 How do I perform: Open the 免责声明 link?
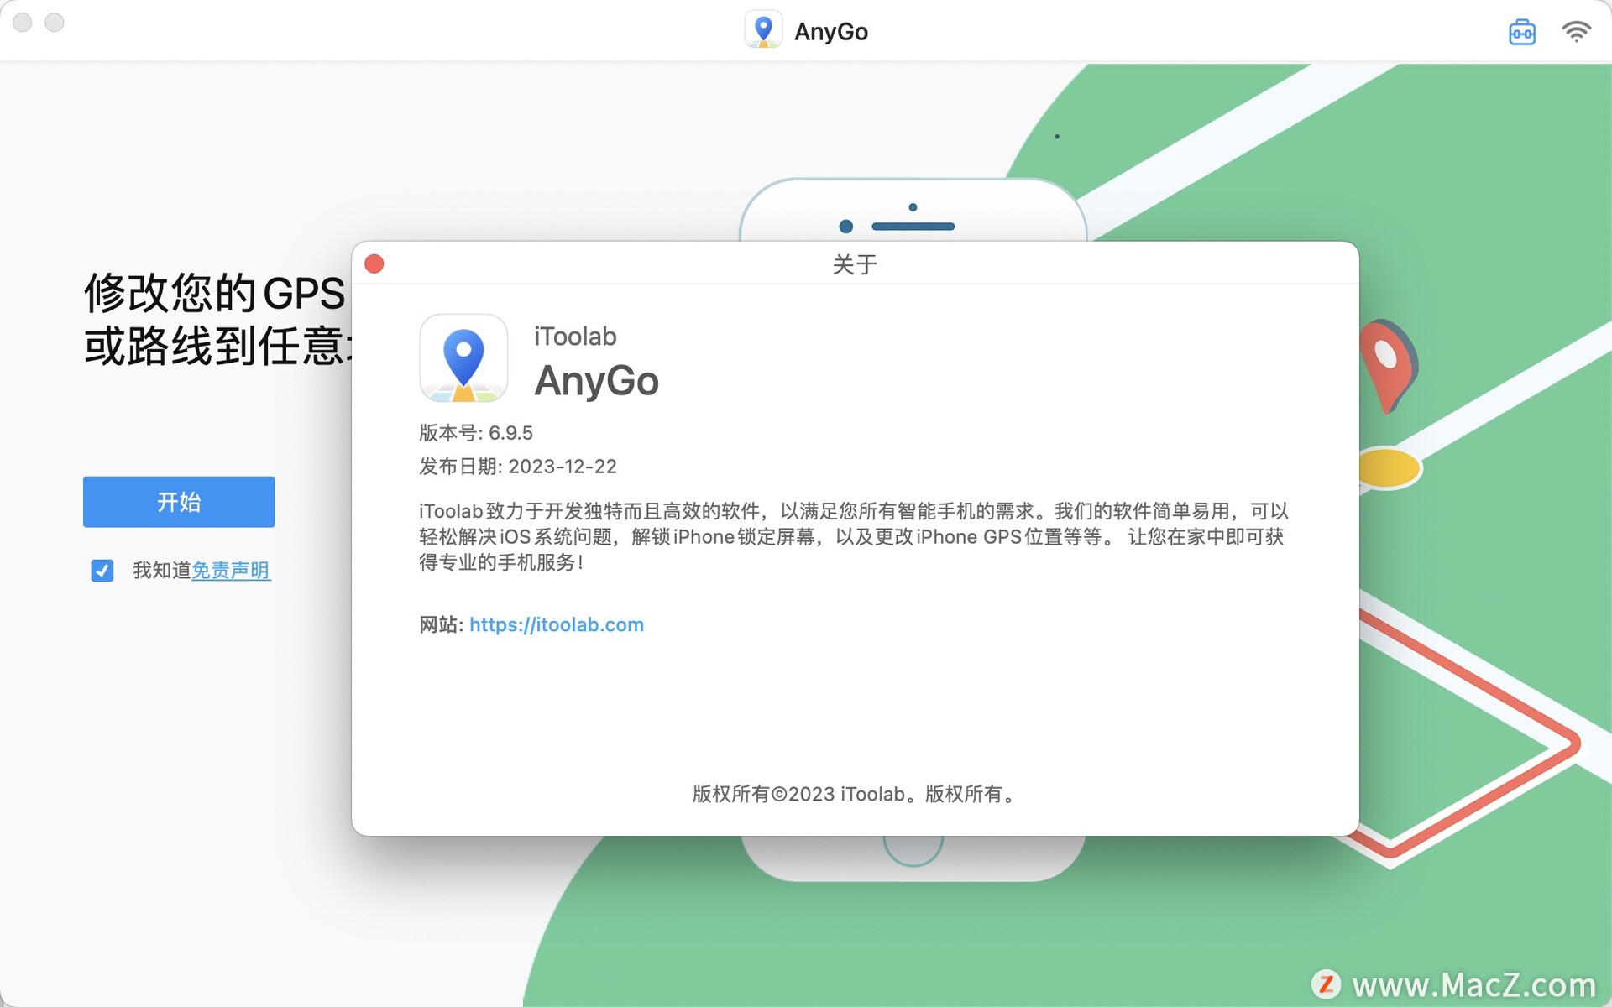pyautogui.click(x=231, y=571)
